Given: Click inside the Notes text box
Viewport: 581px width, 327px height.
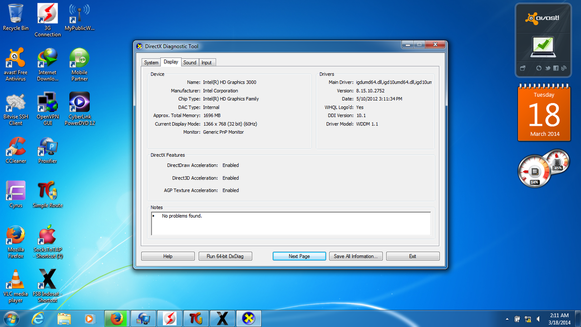Looking at the screenshot, I should pyautogui.click(x=291, y=223).
